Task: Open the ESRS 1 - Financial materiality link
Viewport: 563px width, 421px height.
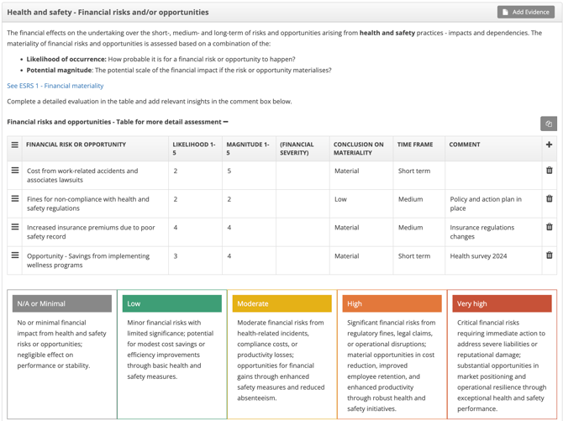Action: pos(55,86)
